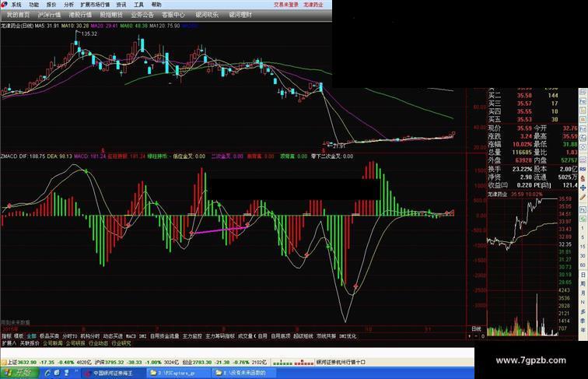This screenshot has width=588, height=379.
Task: Open the 系统 menu
Action: [x=16, y=5]
